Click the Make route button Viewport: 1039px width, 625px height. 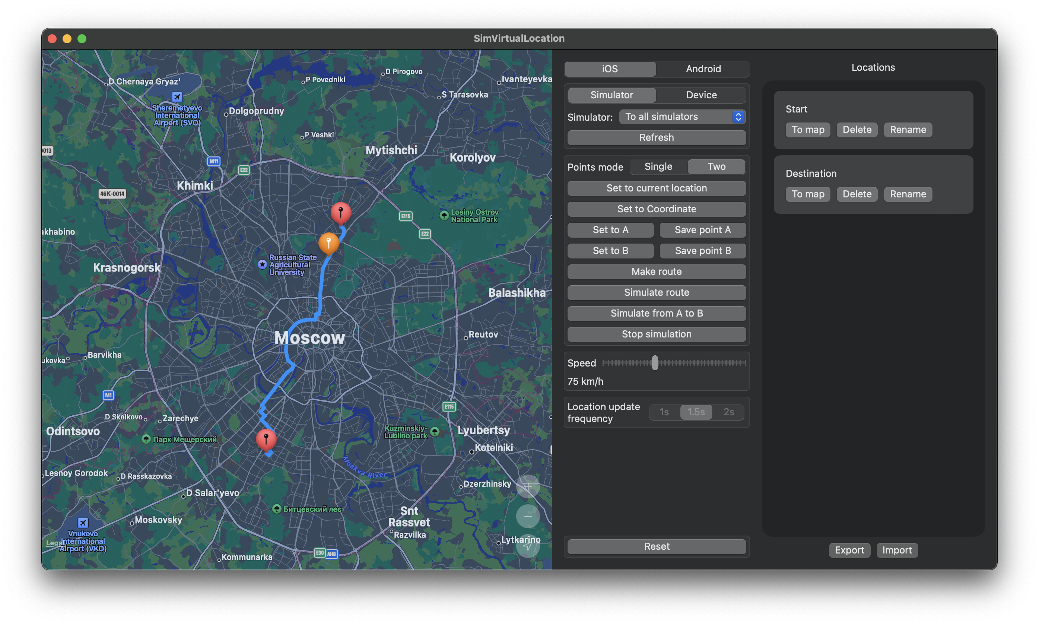pos(656,272)
